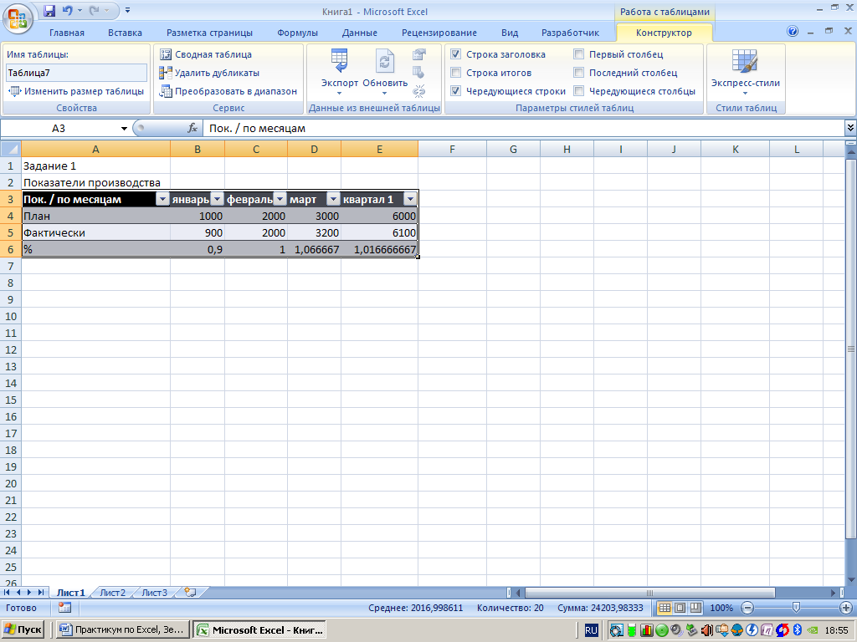857x642 pixels.
Task: Switch to Normal view in status bar
Action: (x=665, y=608)
